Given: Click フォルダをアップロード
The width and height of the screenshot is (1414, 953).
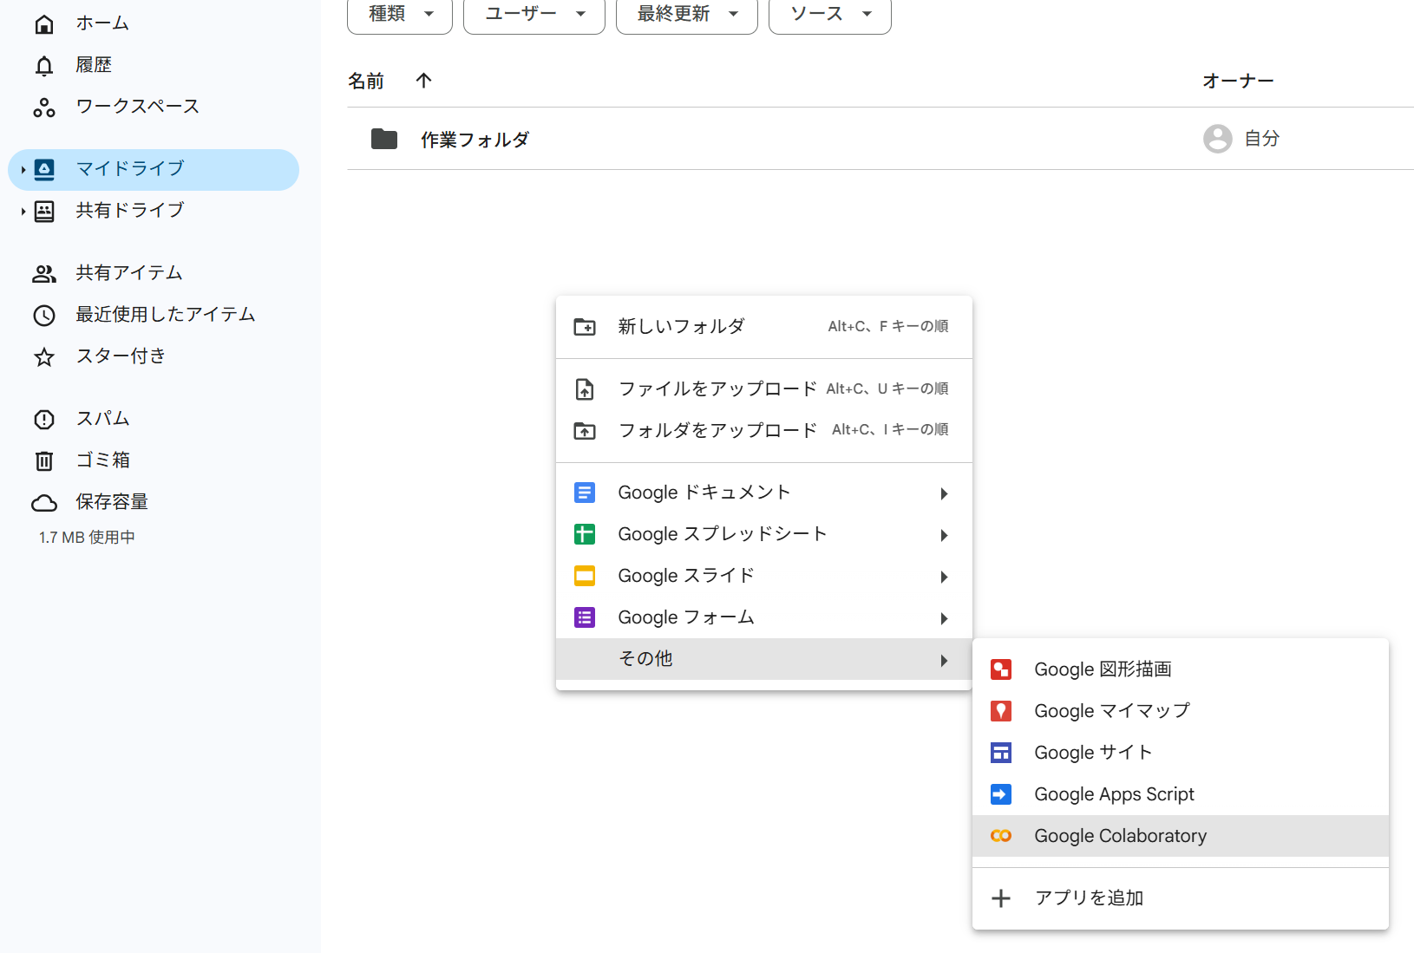Looking at the screenshot, I should [717, 429].
